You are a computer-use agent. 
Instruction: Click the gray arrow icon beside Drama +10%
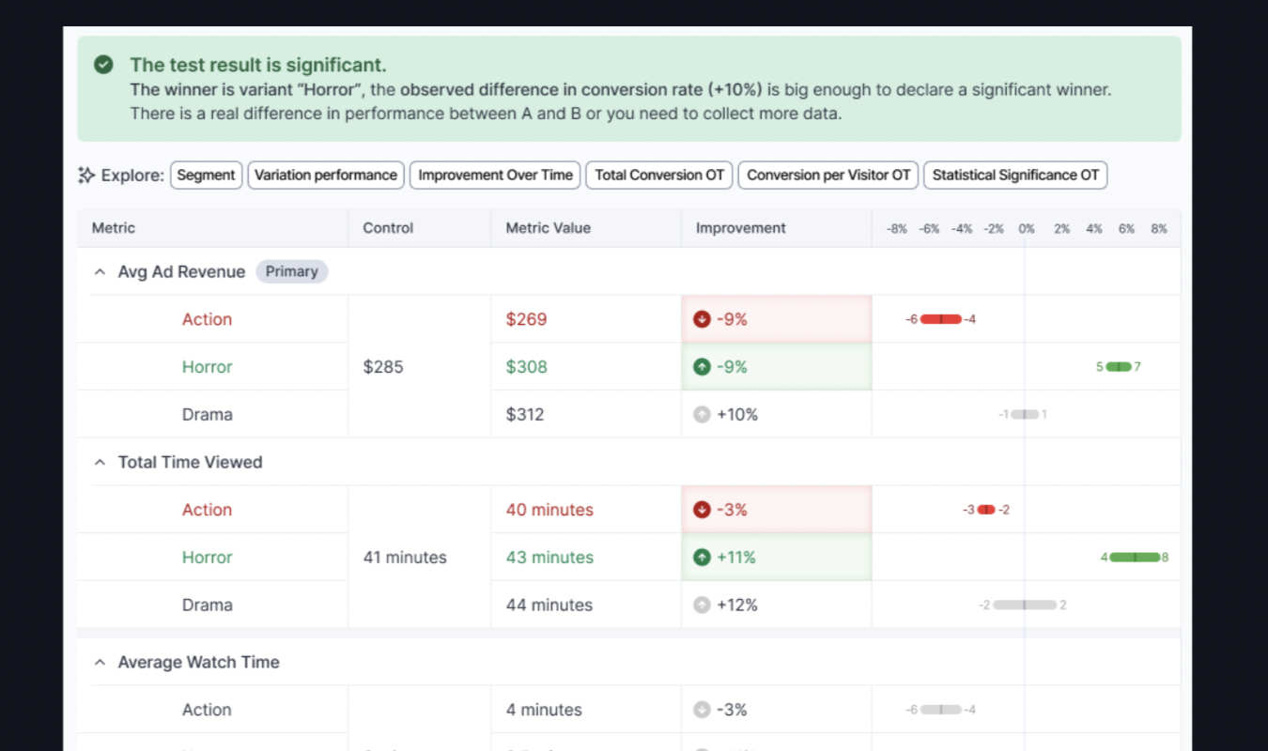(x=702, y=414)
